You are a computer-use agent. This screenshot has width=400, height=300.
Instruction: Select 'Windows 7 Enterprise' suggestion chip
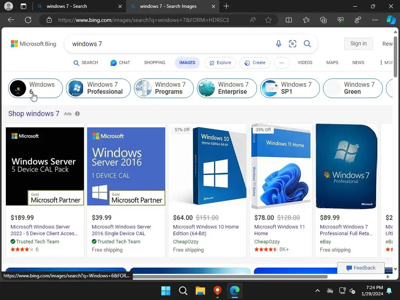coord(227,88)
